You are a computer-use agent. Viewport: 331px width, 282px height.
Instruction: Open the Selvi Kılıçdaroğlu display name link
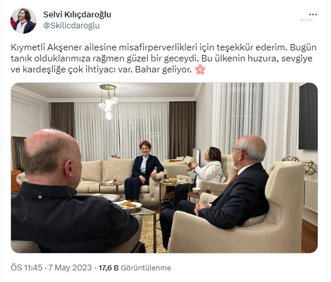click(x=77, y=14)
